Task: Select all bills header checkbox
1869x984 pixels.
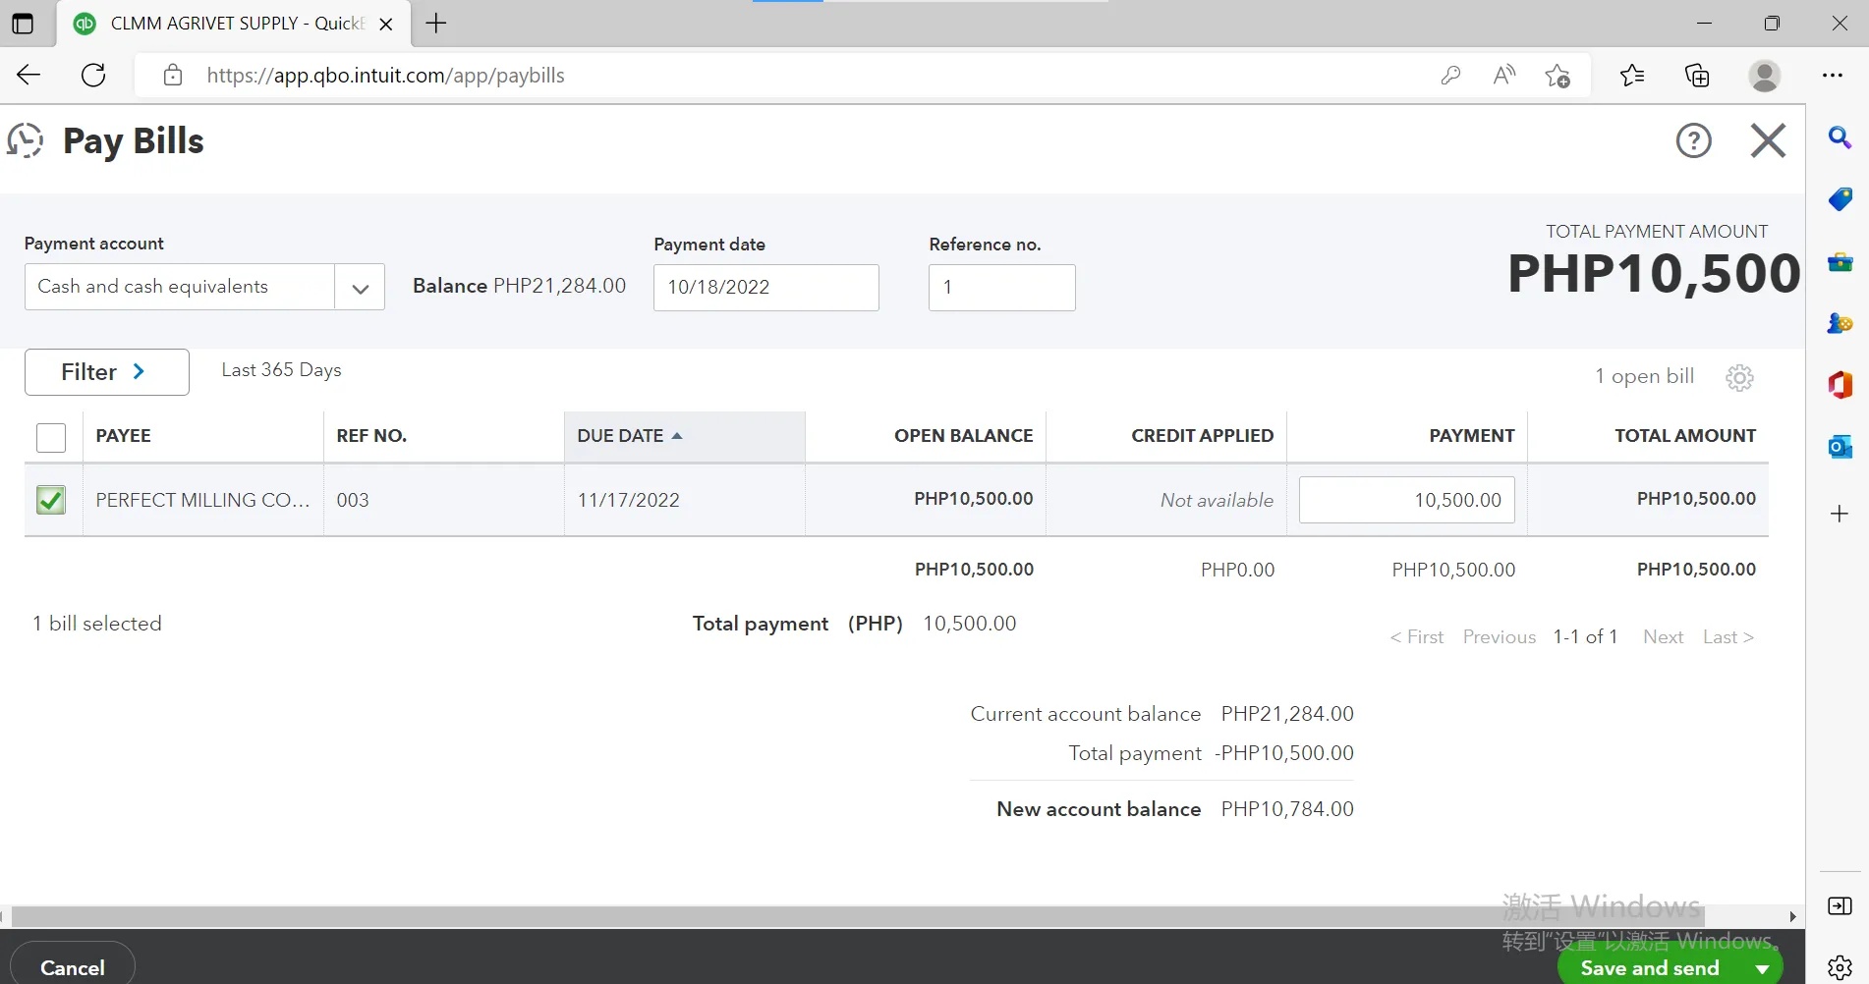Action: 51,437
